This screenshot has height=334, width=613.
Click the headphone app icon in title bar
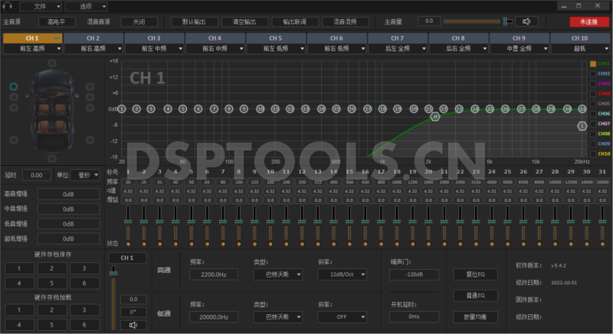coord(8,5)
